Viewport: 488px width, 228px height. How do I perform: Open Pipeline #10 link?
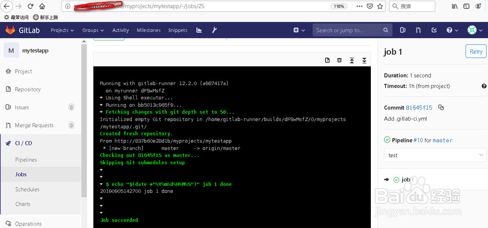(x=418, y=140)
